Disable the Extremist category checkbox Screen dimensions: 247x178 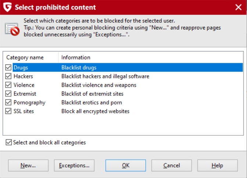(x=8, y=94)
